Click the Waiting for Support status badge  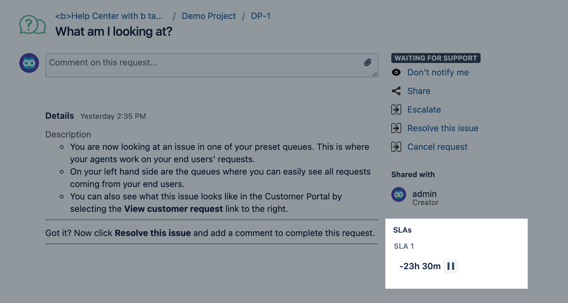coord(436,58)
